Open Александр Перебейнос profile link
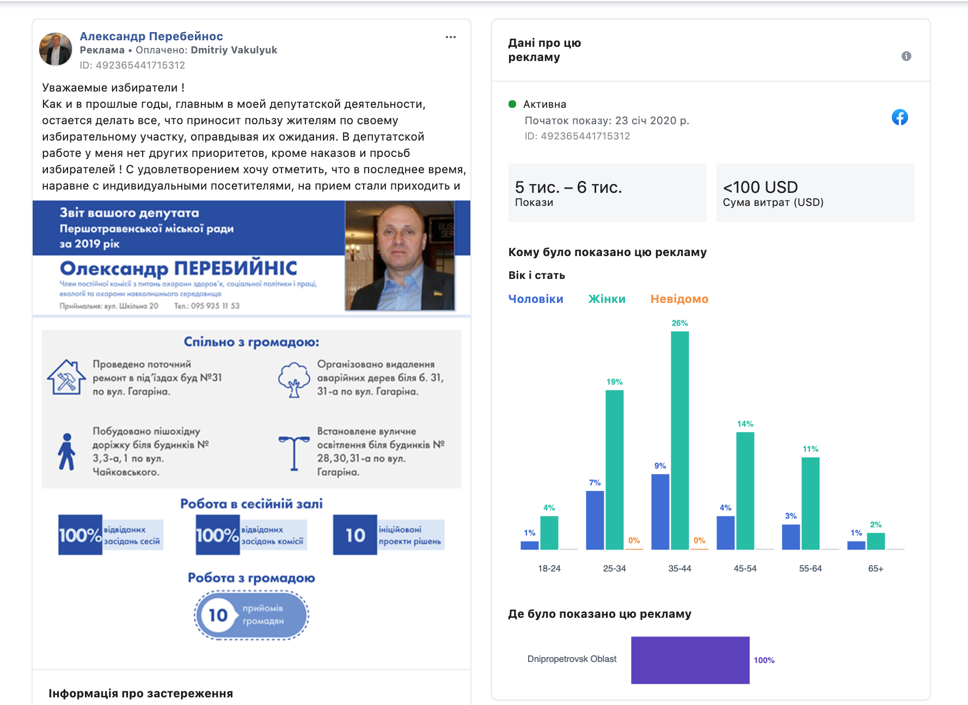This screenshot has width=968, height=705. point(151,37)
